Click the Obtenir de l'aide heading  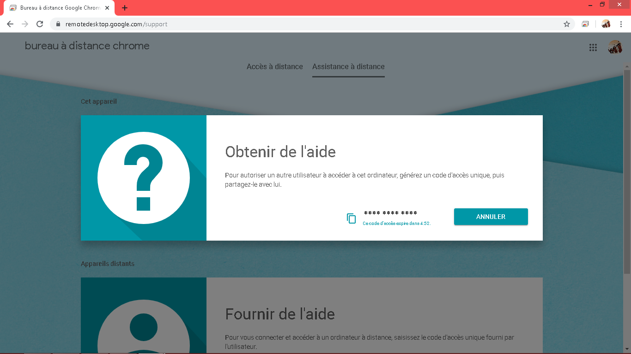coord(280,152)
